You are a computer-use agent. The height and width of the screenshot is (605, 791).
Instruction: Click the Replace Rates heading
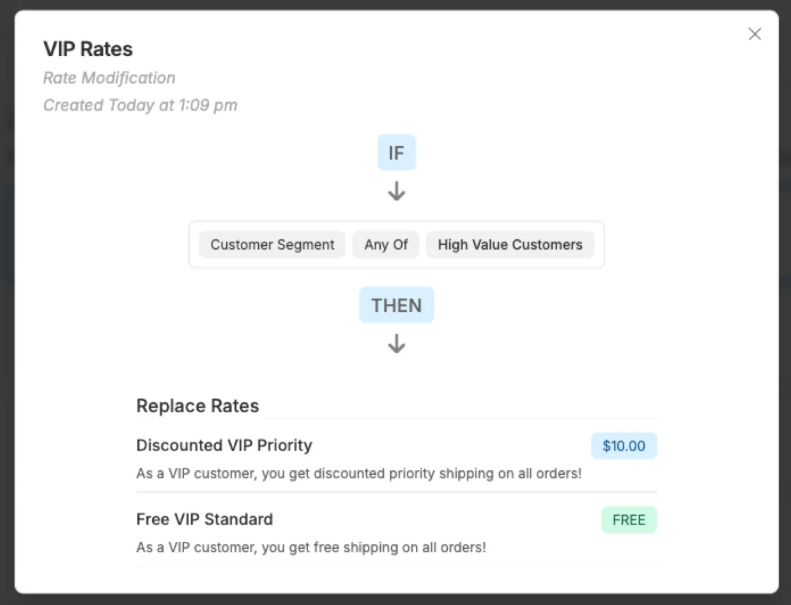[197, 407]
